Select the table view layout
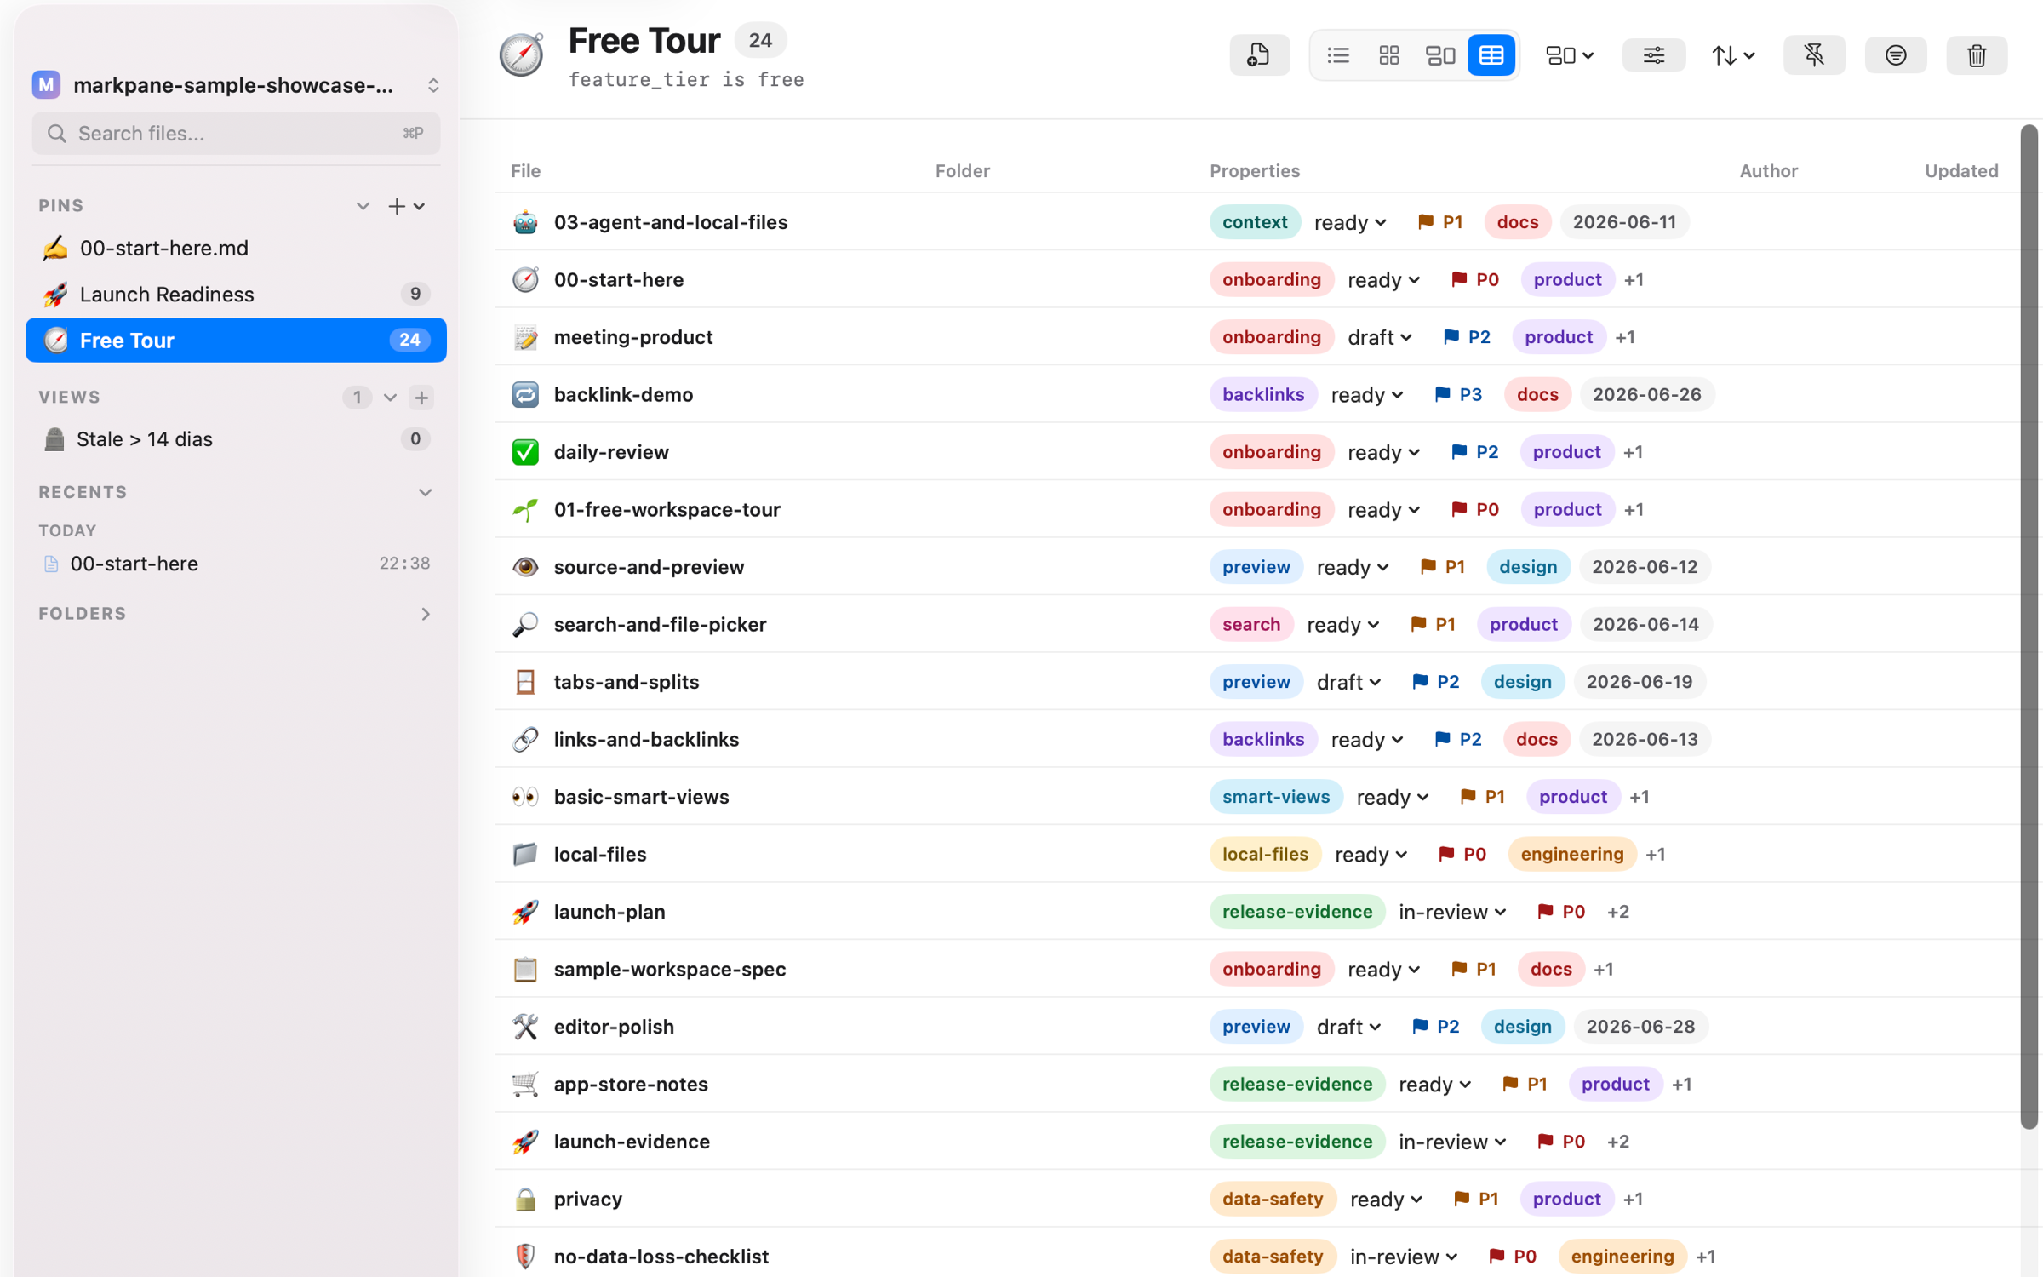Viewport: 2043px width, 1277px height. click(x=1491, y=55)
